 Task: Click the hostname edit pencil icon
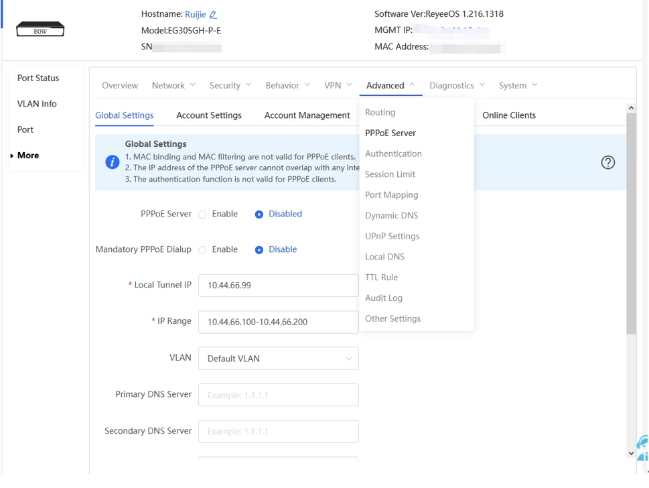click(213, 15)
